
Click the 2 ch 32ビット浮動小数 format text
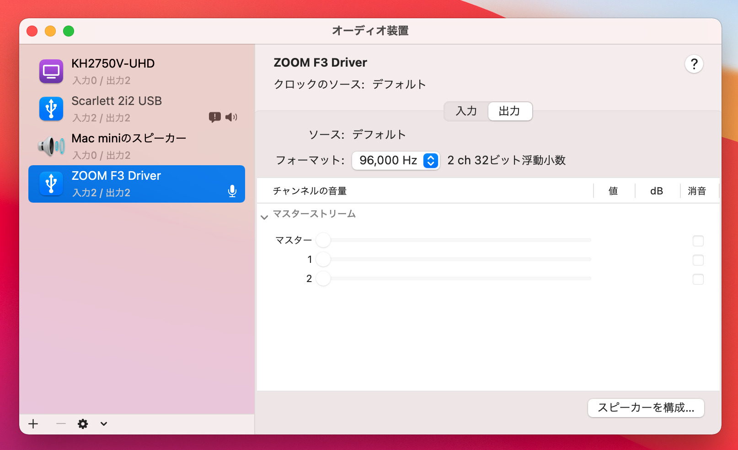507,160
